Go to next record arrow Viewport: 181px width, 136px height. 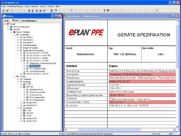tap(84, 11)
